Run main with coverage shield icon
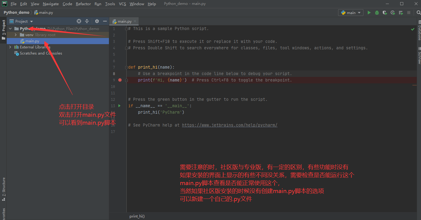Image resolution: width=421 pixels, height=220 pixels. point(385,13)
